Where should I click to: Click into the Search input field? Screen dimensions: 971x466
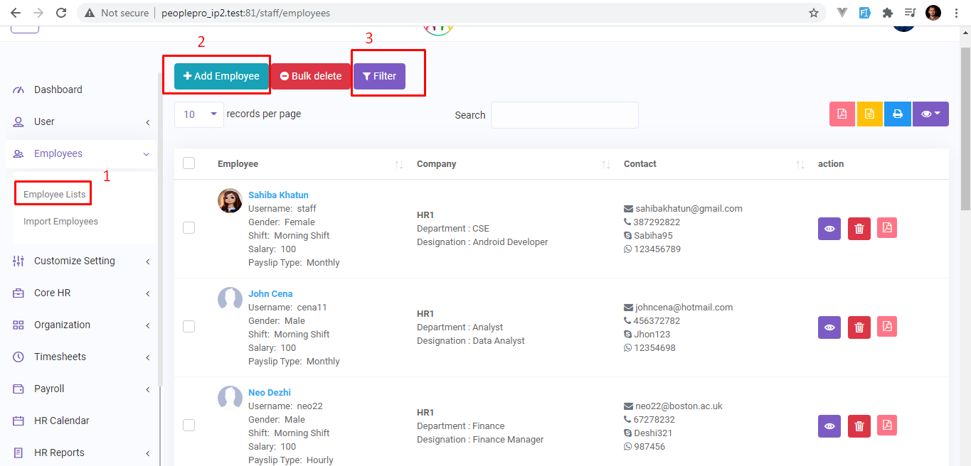click(x=564, y=115)
